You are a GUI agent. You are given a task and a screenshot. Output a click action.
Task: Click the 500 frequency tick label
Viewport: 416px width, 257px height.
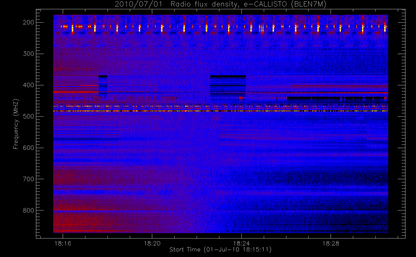point(29,116)
